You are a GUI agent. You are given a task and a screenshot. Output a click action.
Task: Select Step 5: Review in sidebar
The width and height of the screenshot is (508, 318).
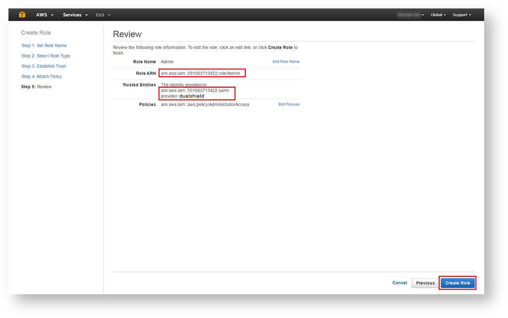(x=36, y=87)
